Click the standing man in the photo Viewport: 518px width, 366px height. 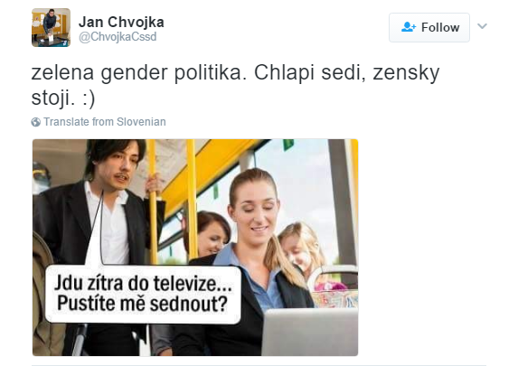[x=98, y=231]
